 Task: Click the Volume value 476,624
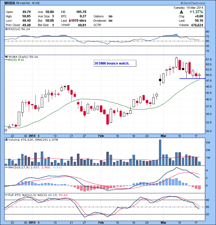coord(197,25)
